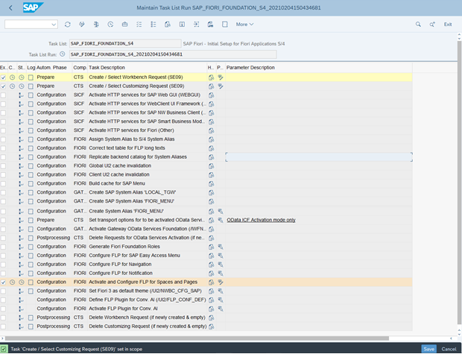Click the Log column header
This screenshot has width=462, height=354.
click(x=31, y=68)
